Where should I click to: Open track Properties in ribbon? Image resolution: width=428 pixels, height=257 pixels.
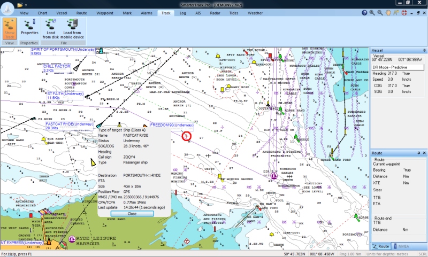[29, 28]
